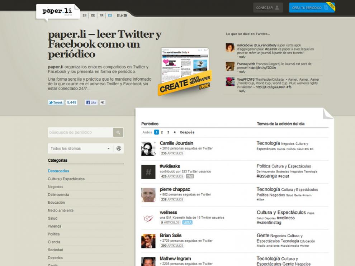Click 290 Artículos badge for Brian Solis
355x266 pixels.
[x=172, y=246]
